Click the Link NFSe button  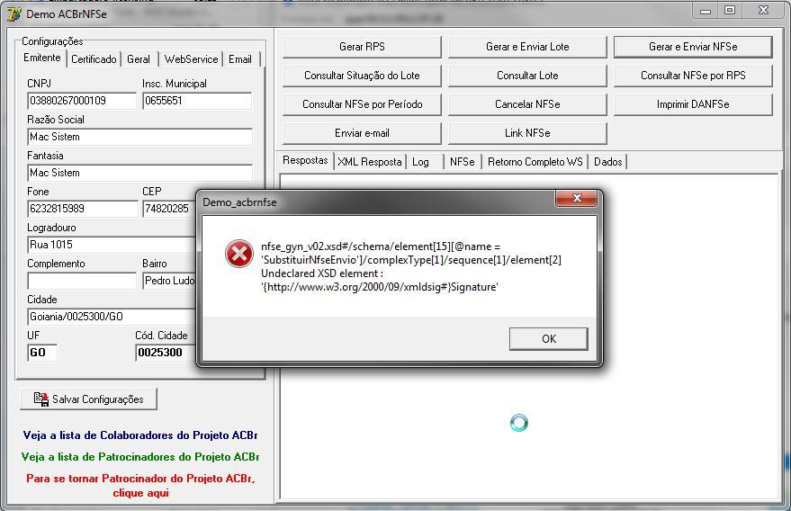[x=527, y=133]
